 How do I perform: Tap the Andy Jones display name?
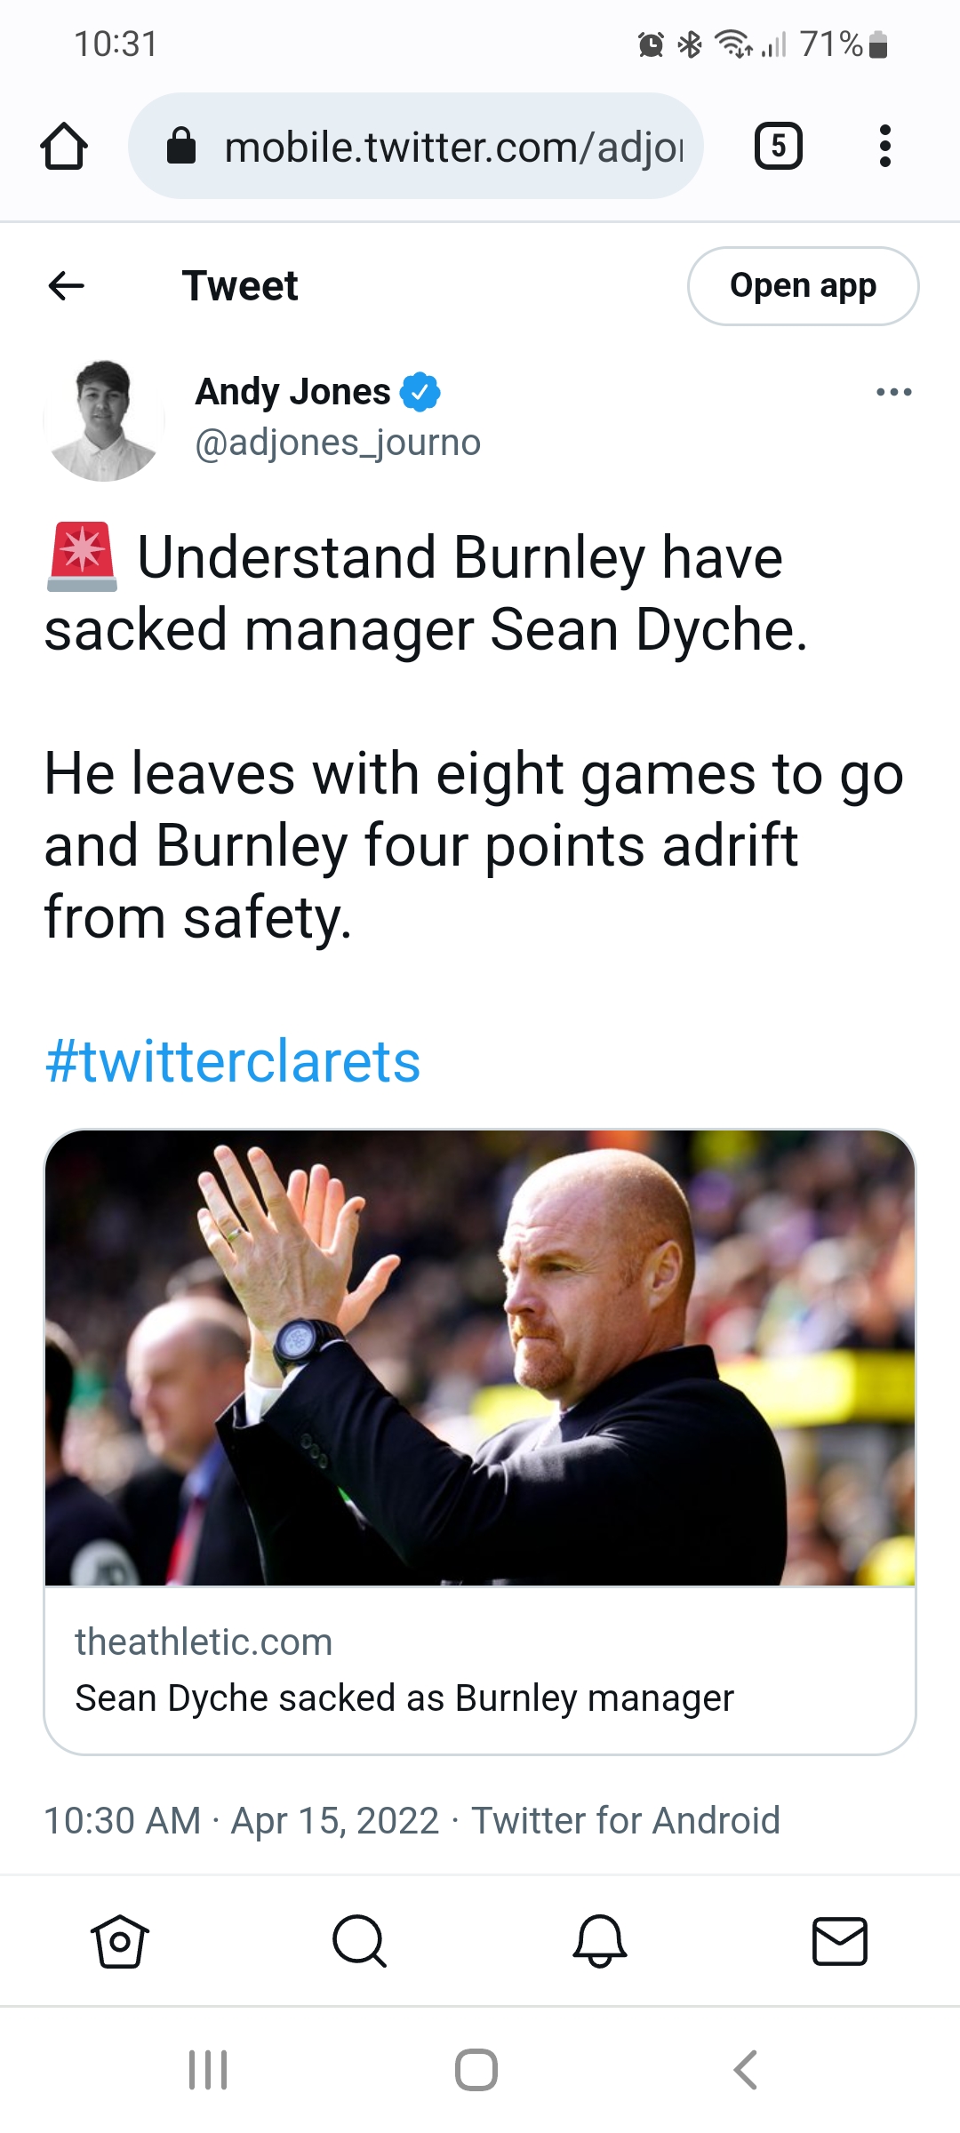tap(292, 391)
